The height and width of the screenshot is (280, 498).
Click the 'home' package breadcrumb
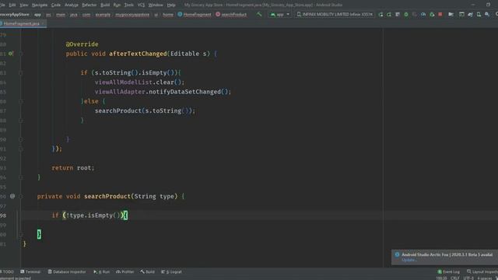(168, 14)
